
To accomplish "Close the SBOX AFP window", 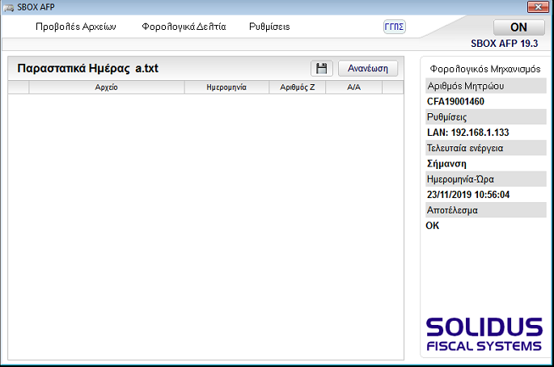I will 536,7.
